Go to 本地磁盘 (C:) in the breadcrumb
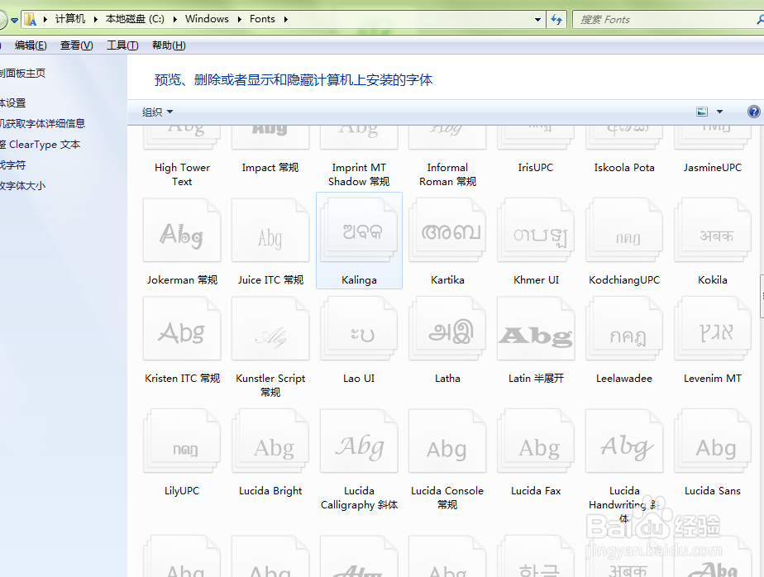Screen dimensions: 764x577 135,18
